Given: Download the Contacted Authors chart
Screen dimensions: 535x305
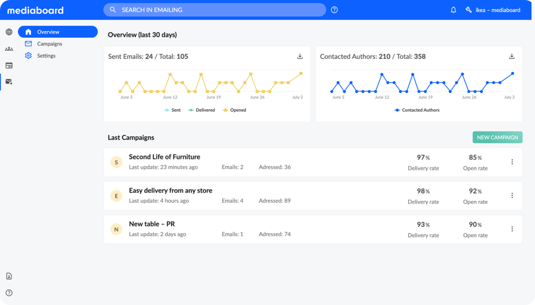Looking at the screenshot, I should (x=512, y=56).
